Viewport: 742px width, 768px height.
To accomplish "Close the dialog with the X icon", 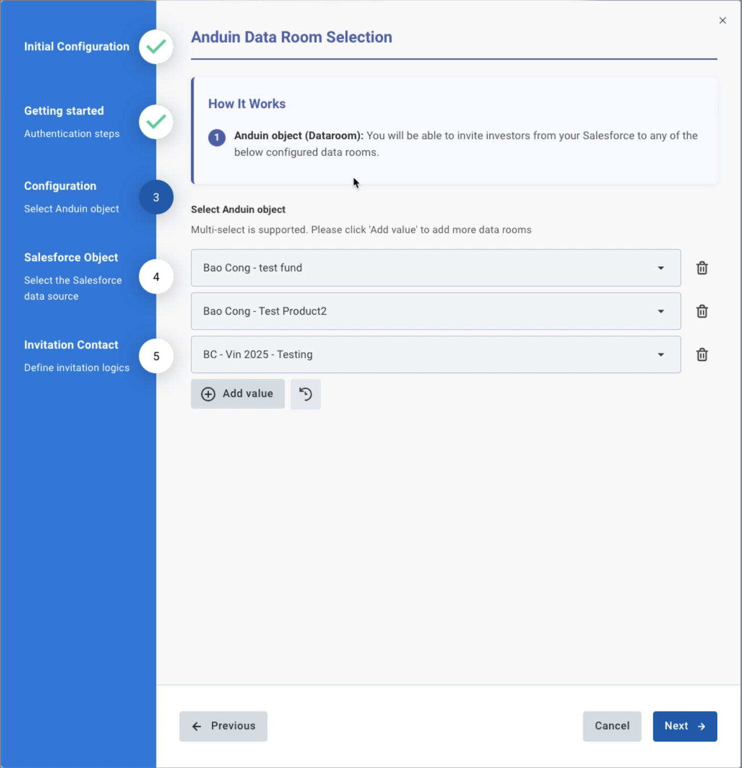I will [723, 20].
